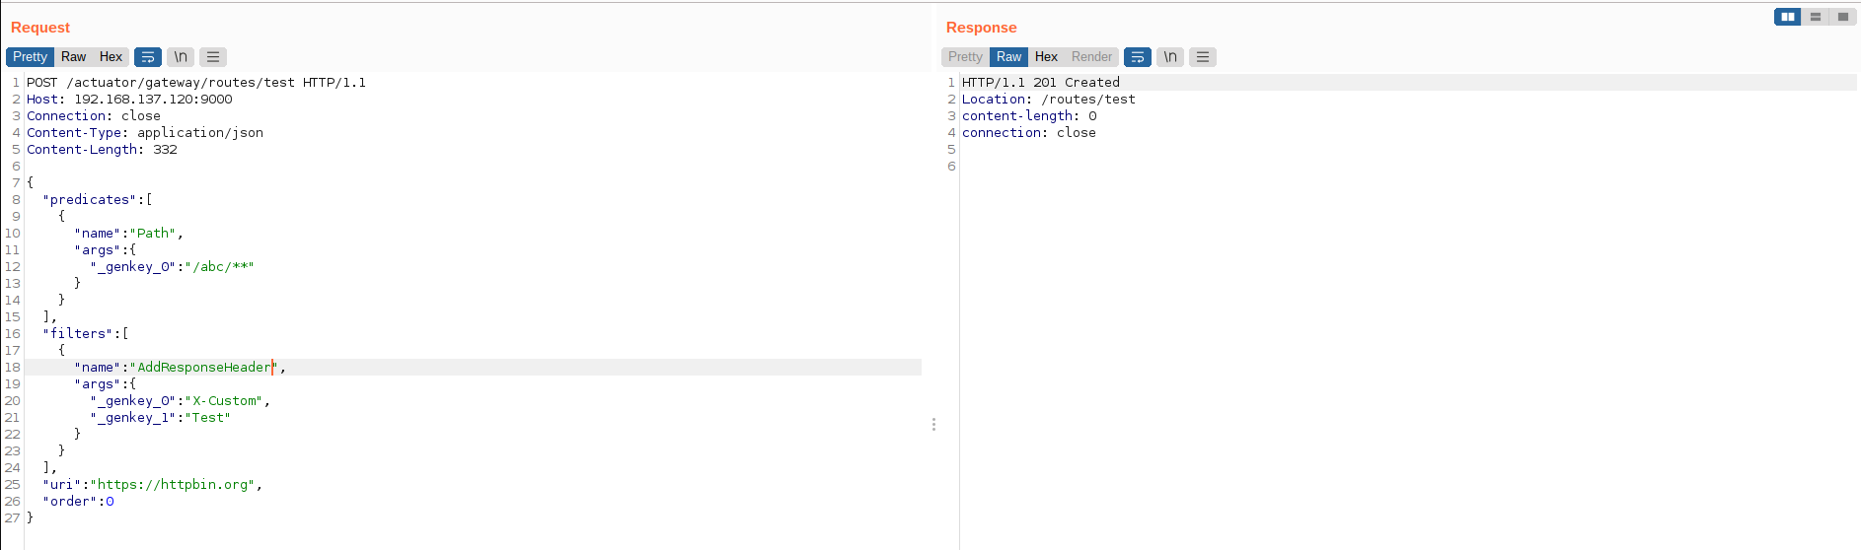
Task: Select the top-bottom stacked layout icon
Action: click(1816, 17)
